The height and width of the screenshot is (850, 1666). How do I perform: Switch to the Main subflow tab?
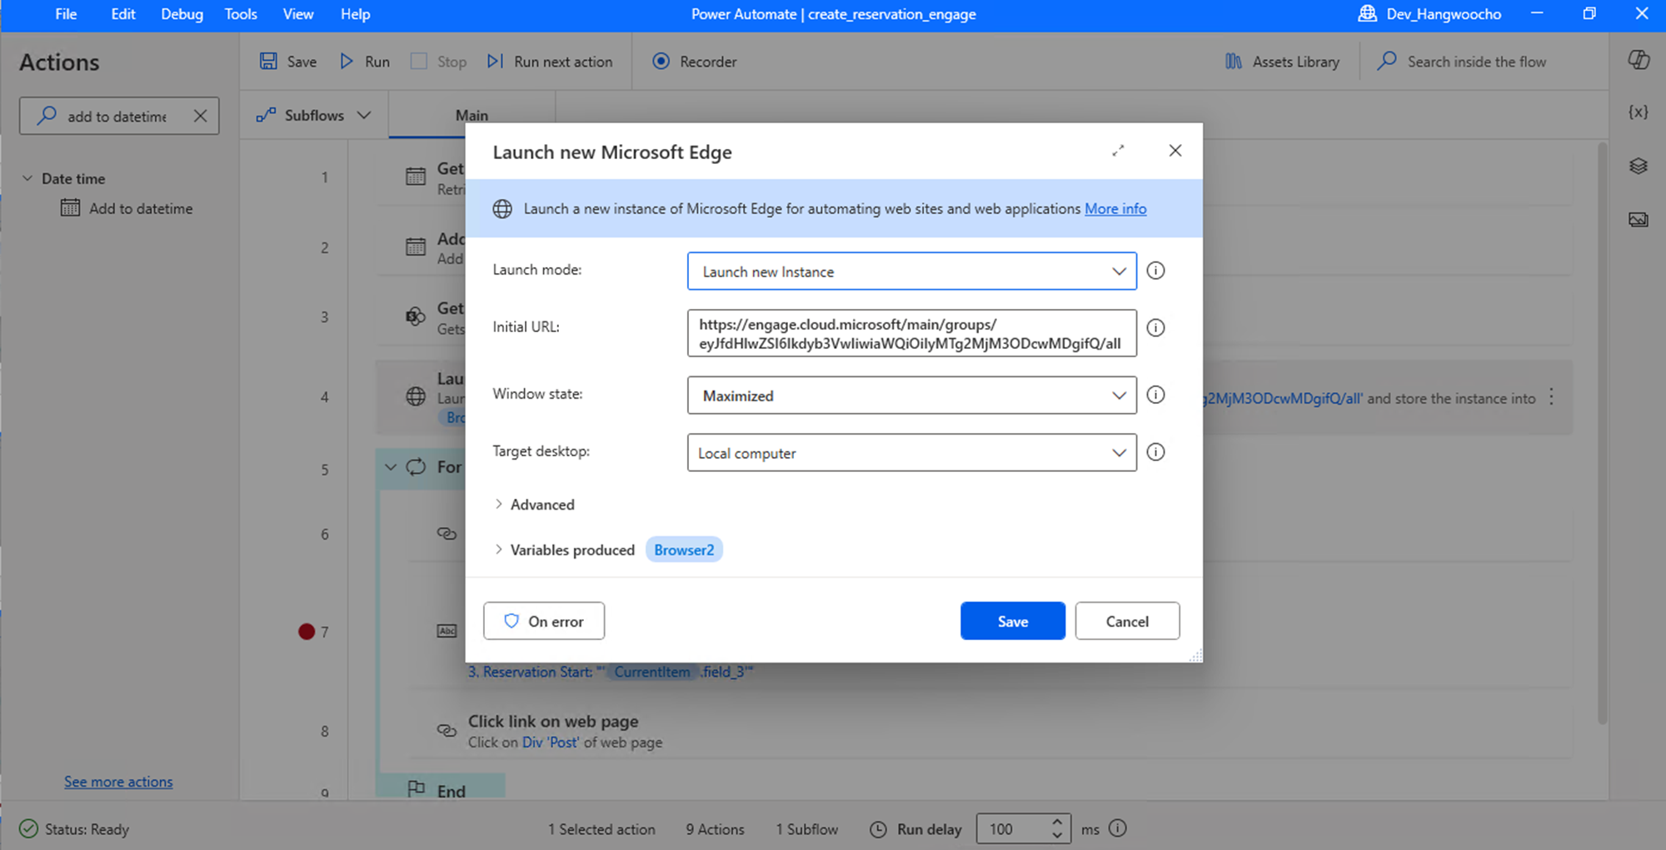pos(471,115)
